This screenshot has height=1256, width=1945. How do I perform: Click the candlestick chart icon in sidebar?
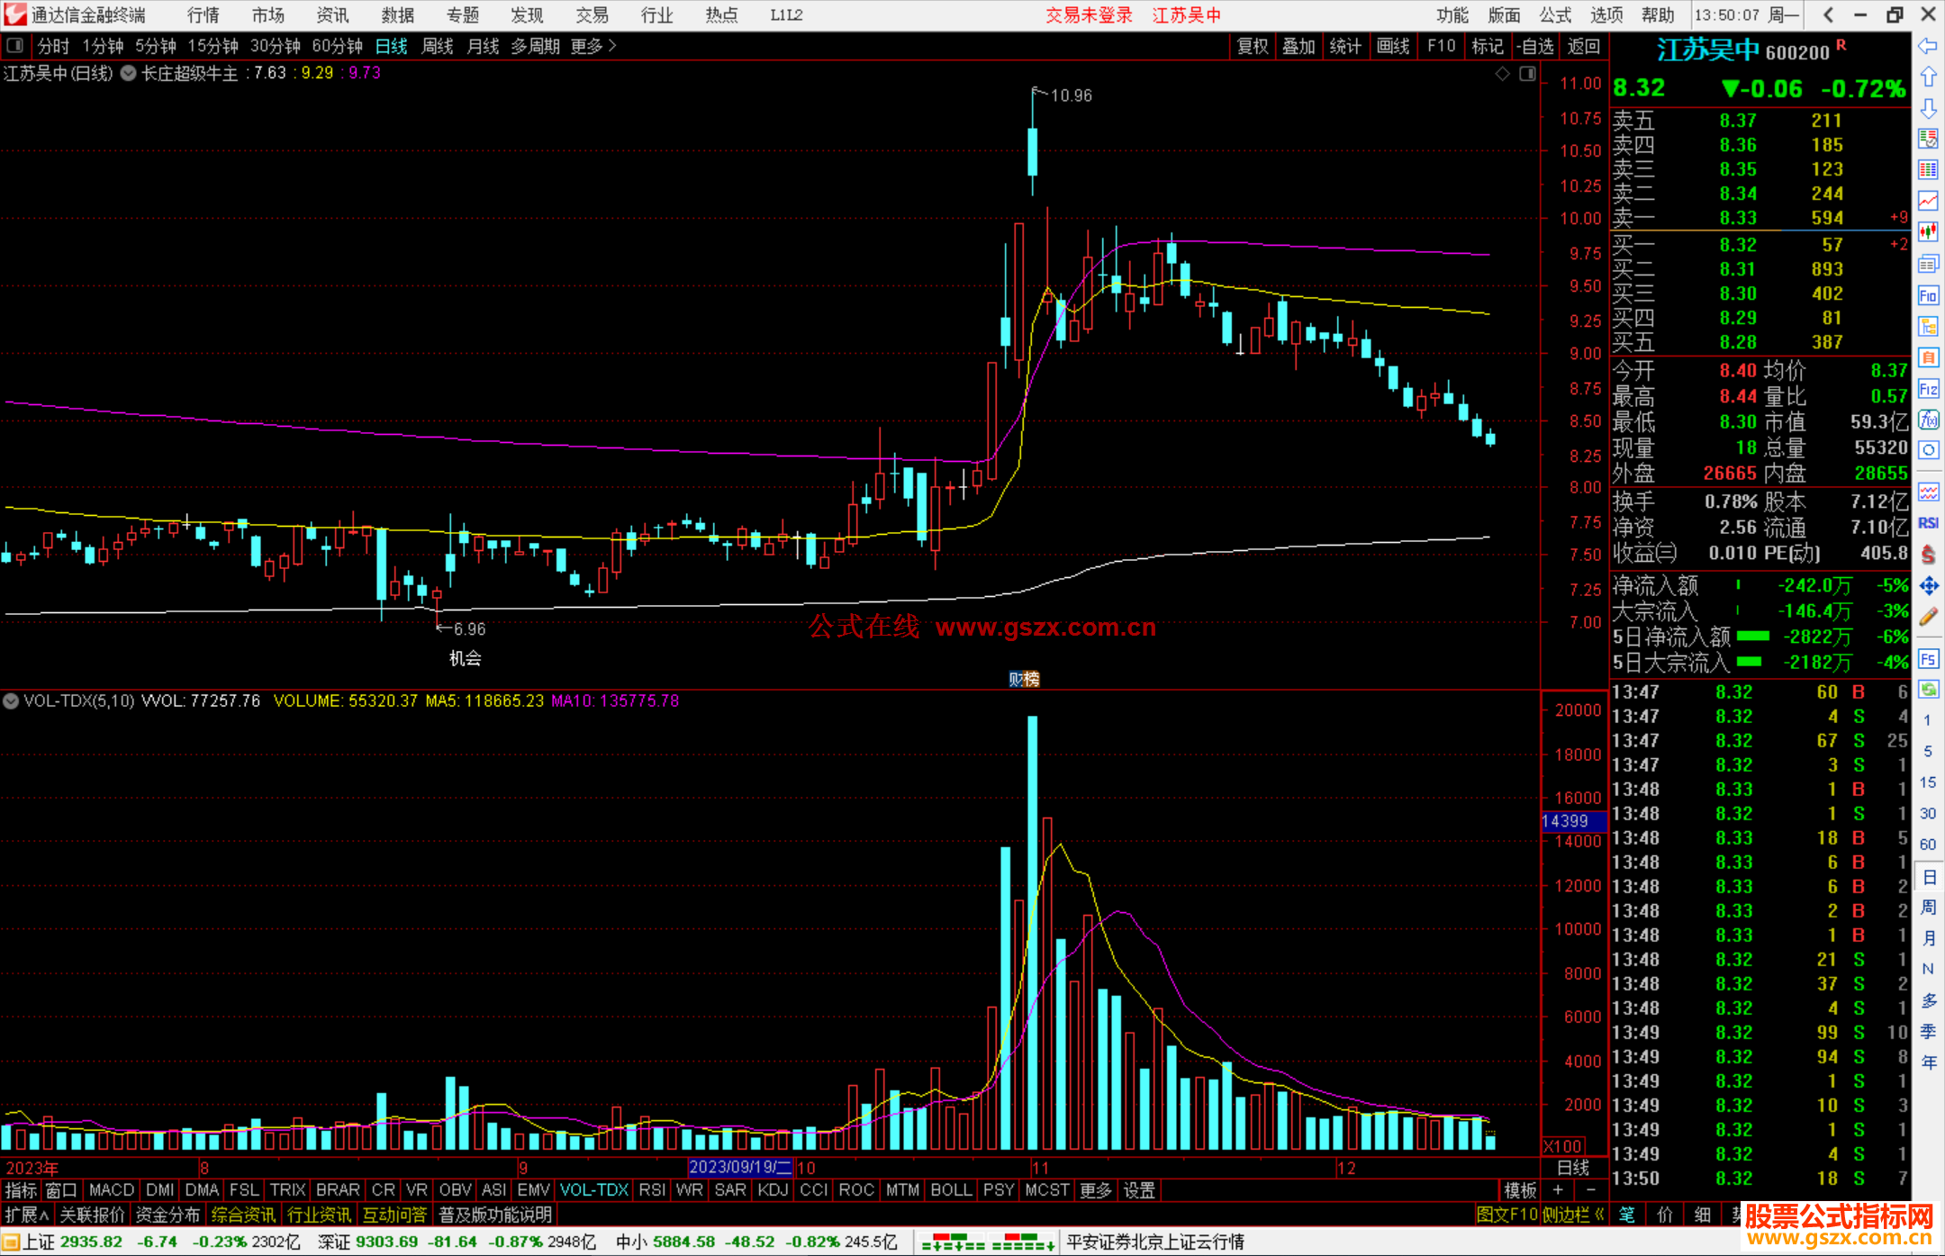[1928, 232]
